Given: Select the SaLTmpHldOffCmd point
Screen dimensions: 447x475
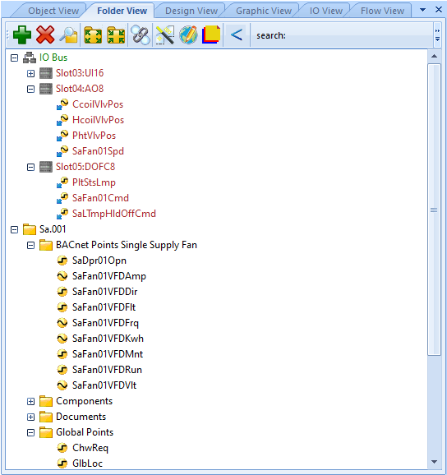Looking at the screenshot, I should click(114, 214).
